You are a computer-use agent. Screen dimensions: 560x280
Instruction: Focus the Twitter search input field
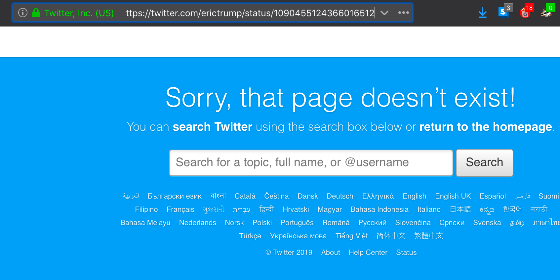pyautogui.click(x=311, y=163)
